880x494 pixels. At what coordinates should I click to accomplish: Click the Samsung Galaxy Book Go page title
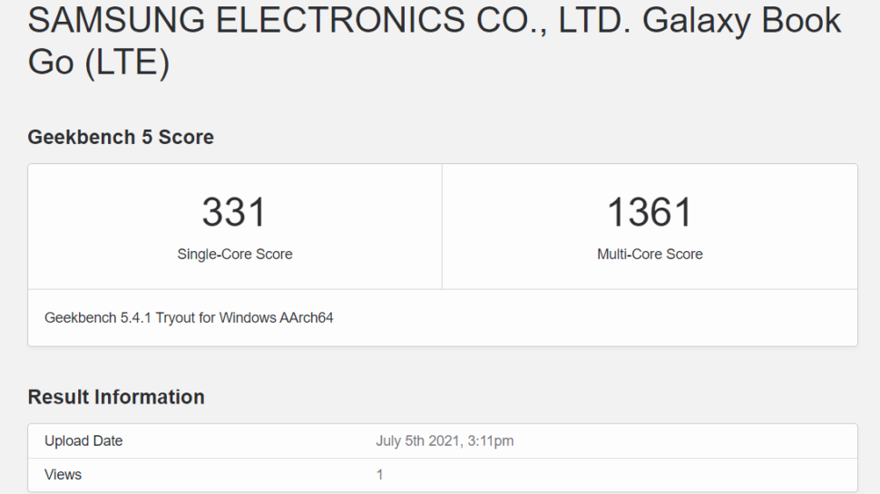click(x=434, y=41)
